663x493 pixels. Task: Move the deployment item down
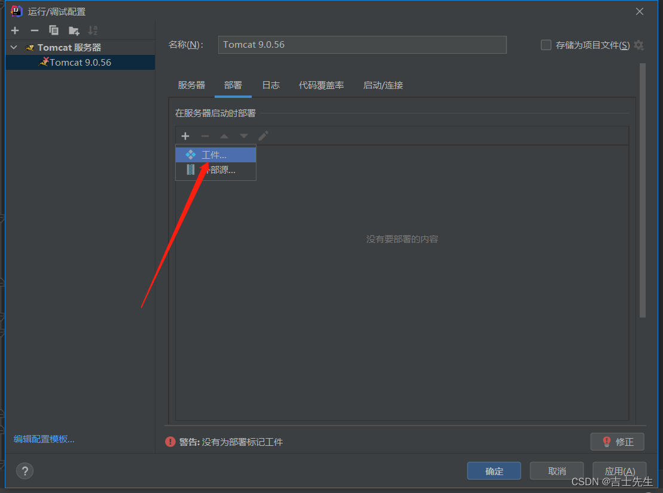(243, 136)
